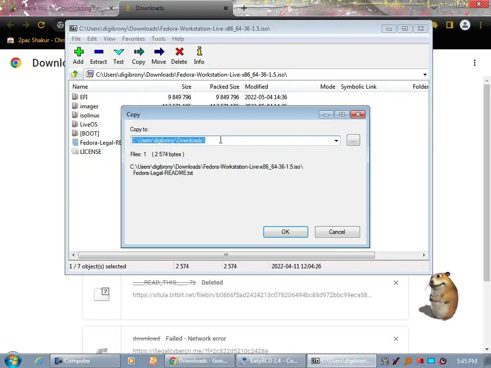This screenshot has height=368, width=491.
Task: Click the Windows Start button
Action: (x=12, y=360)
